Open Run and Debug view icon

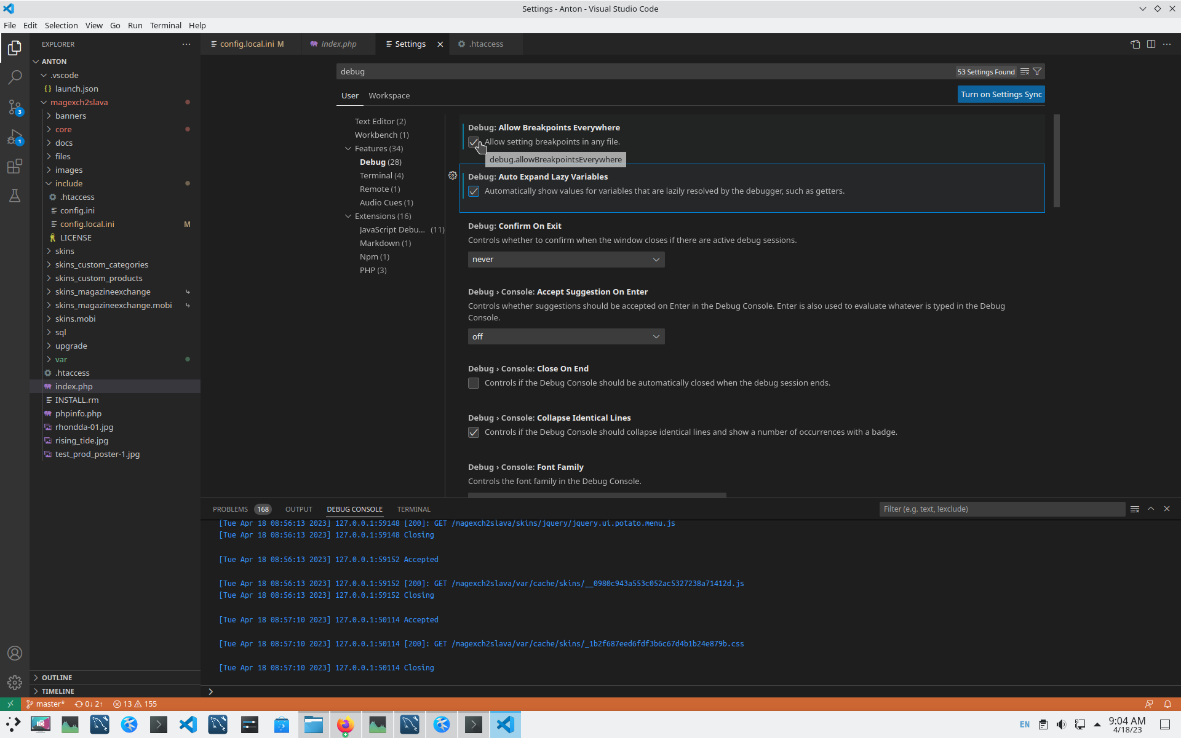click(15, 137)
